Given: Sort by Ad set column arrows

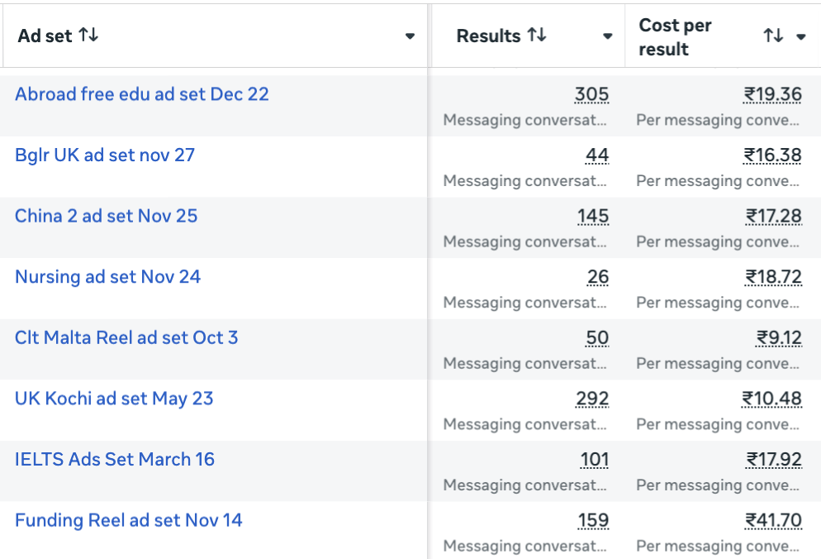Looking at the screenshot, I should coord(88,36).
